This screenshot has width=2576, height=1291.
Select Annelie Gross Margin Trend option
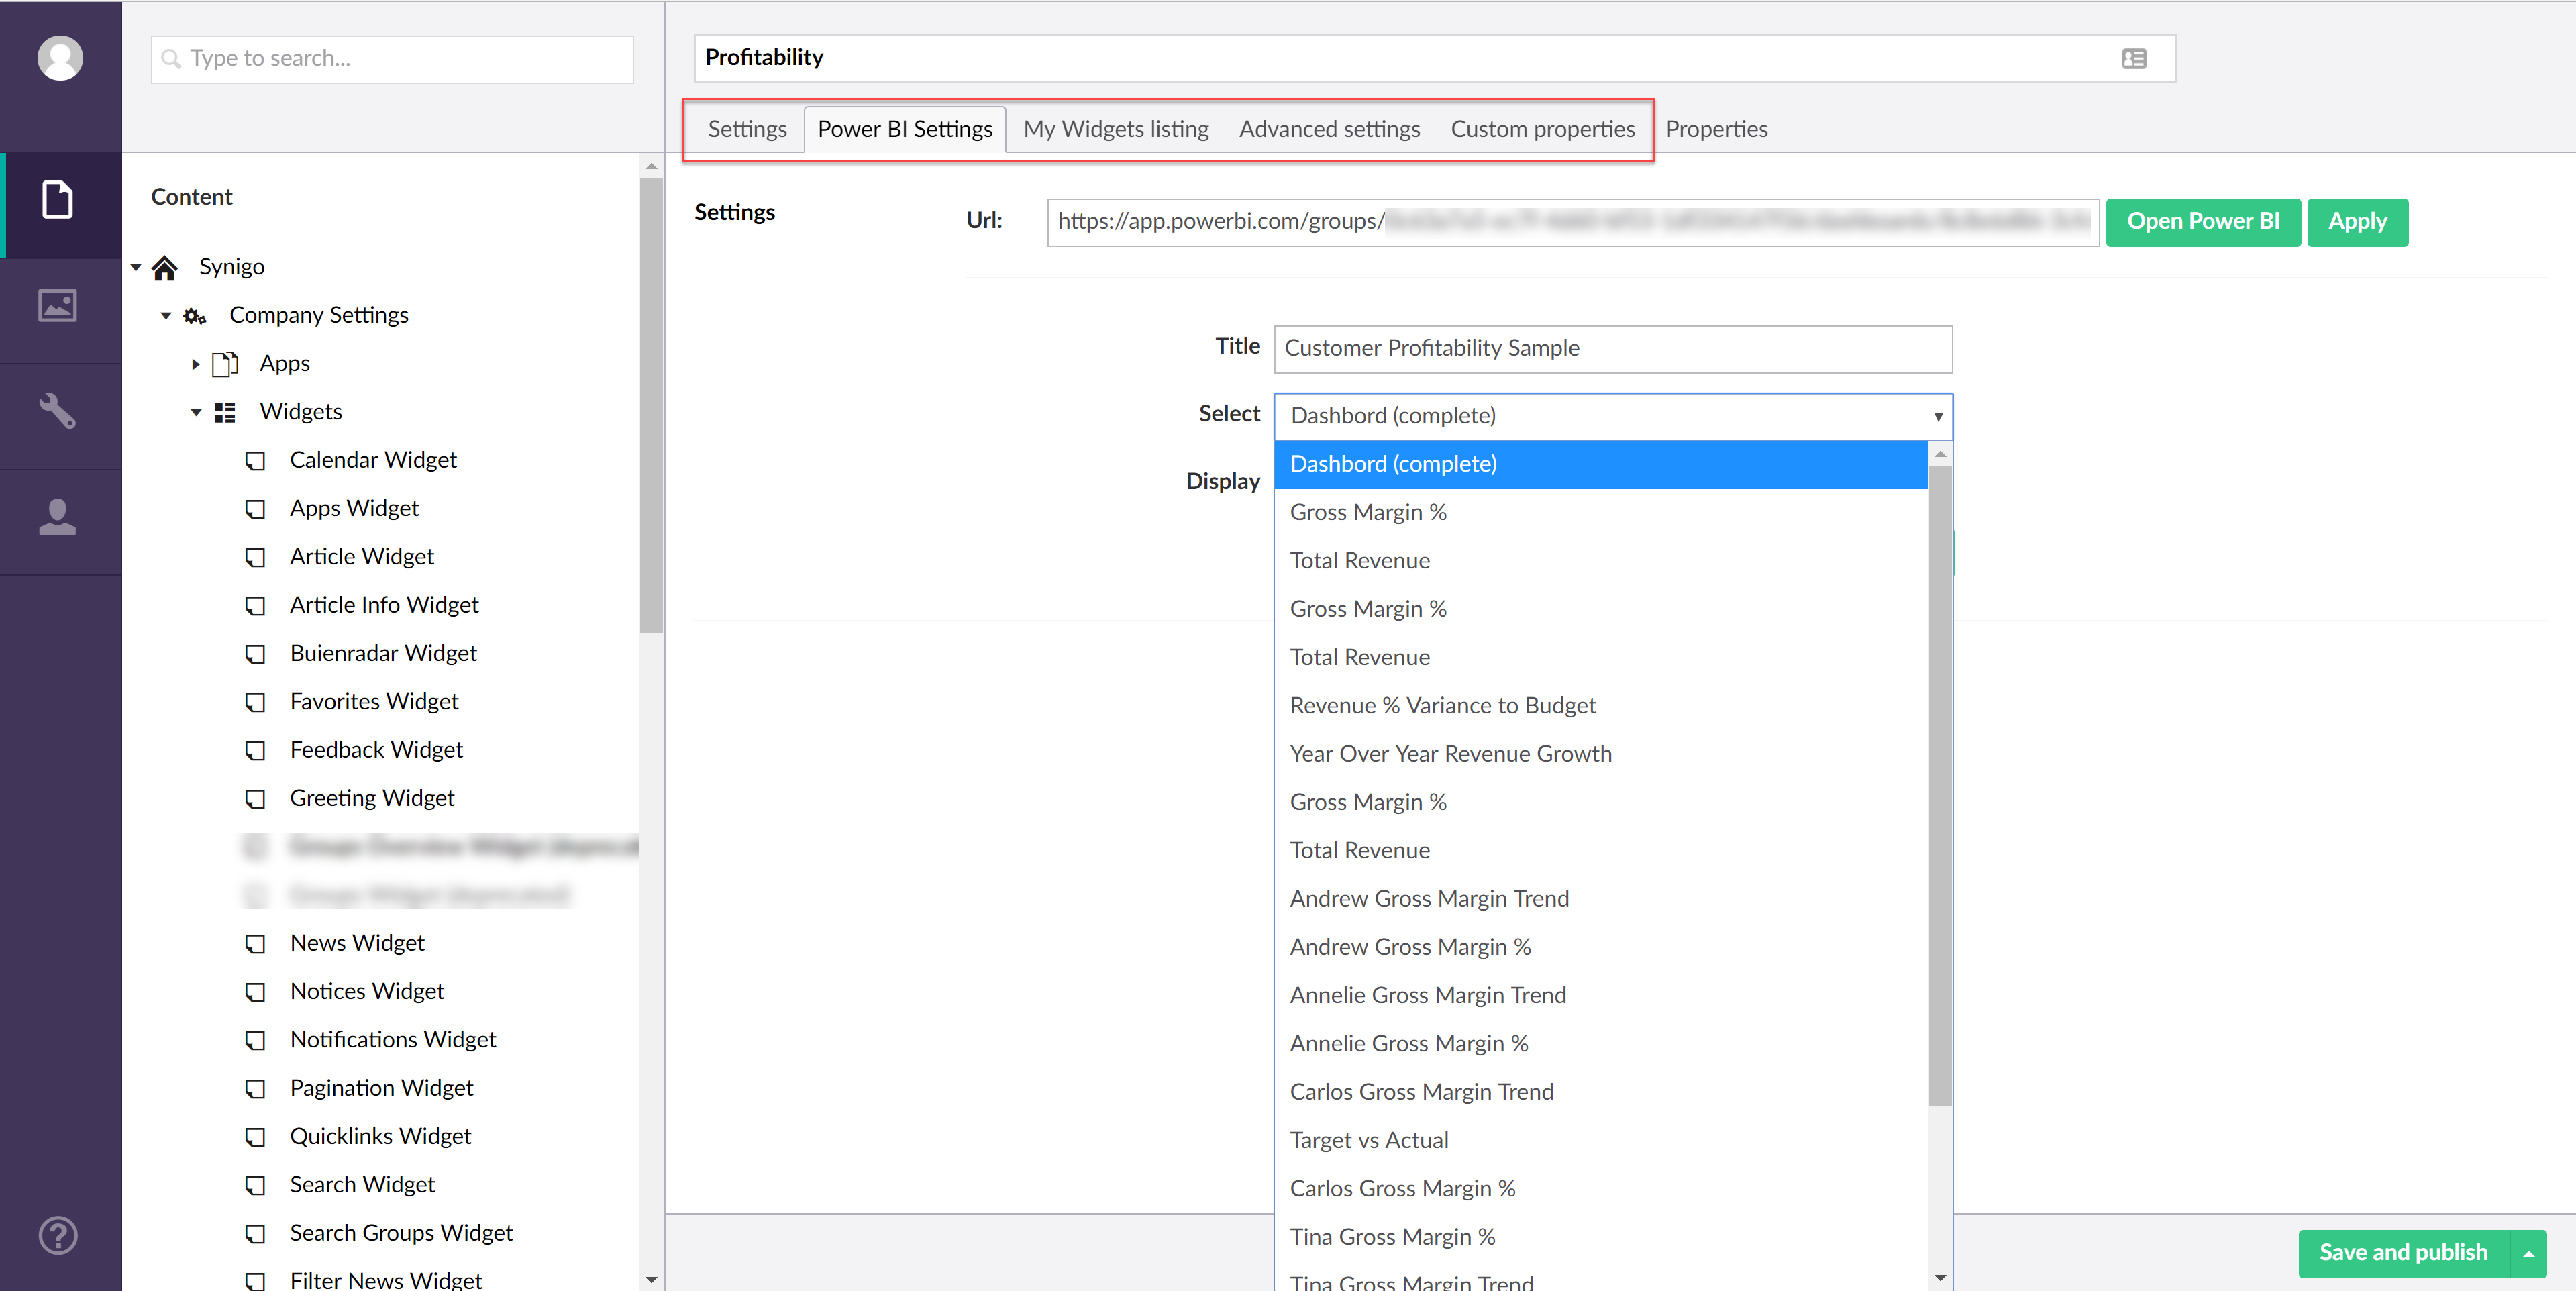(1600, 996)
